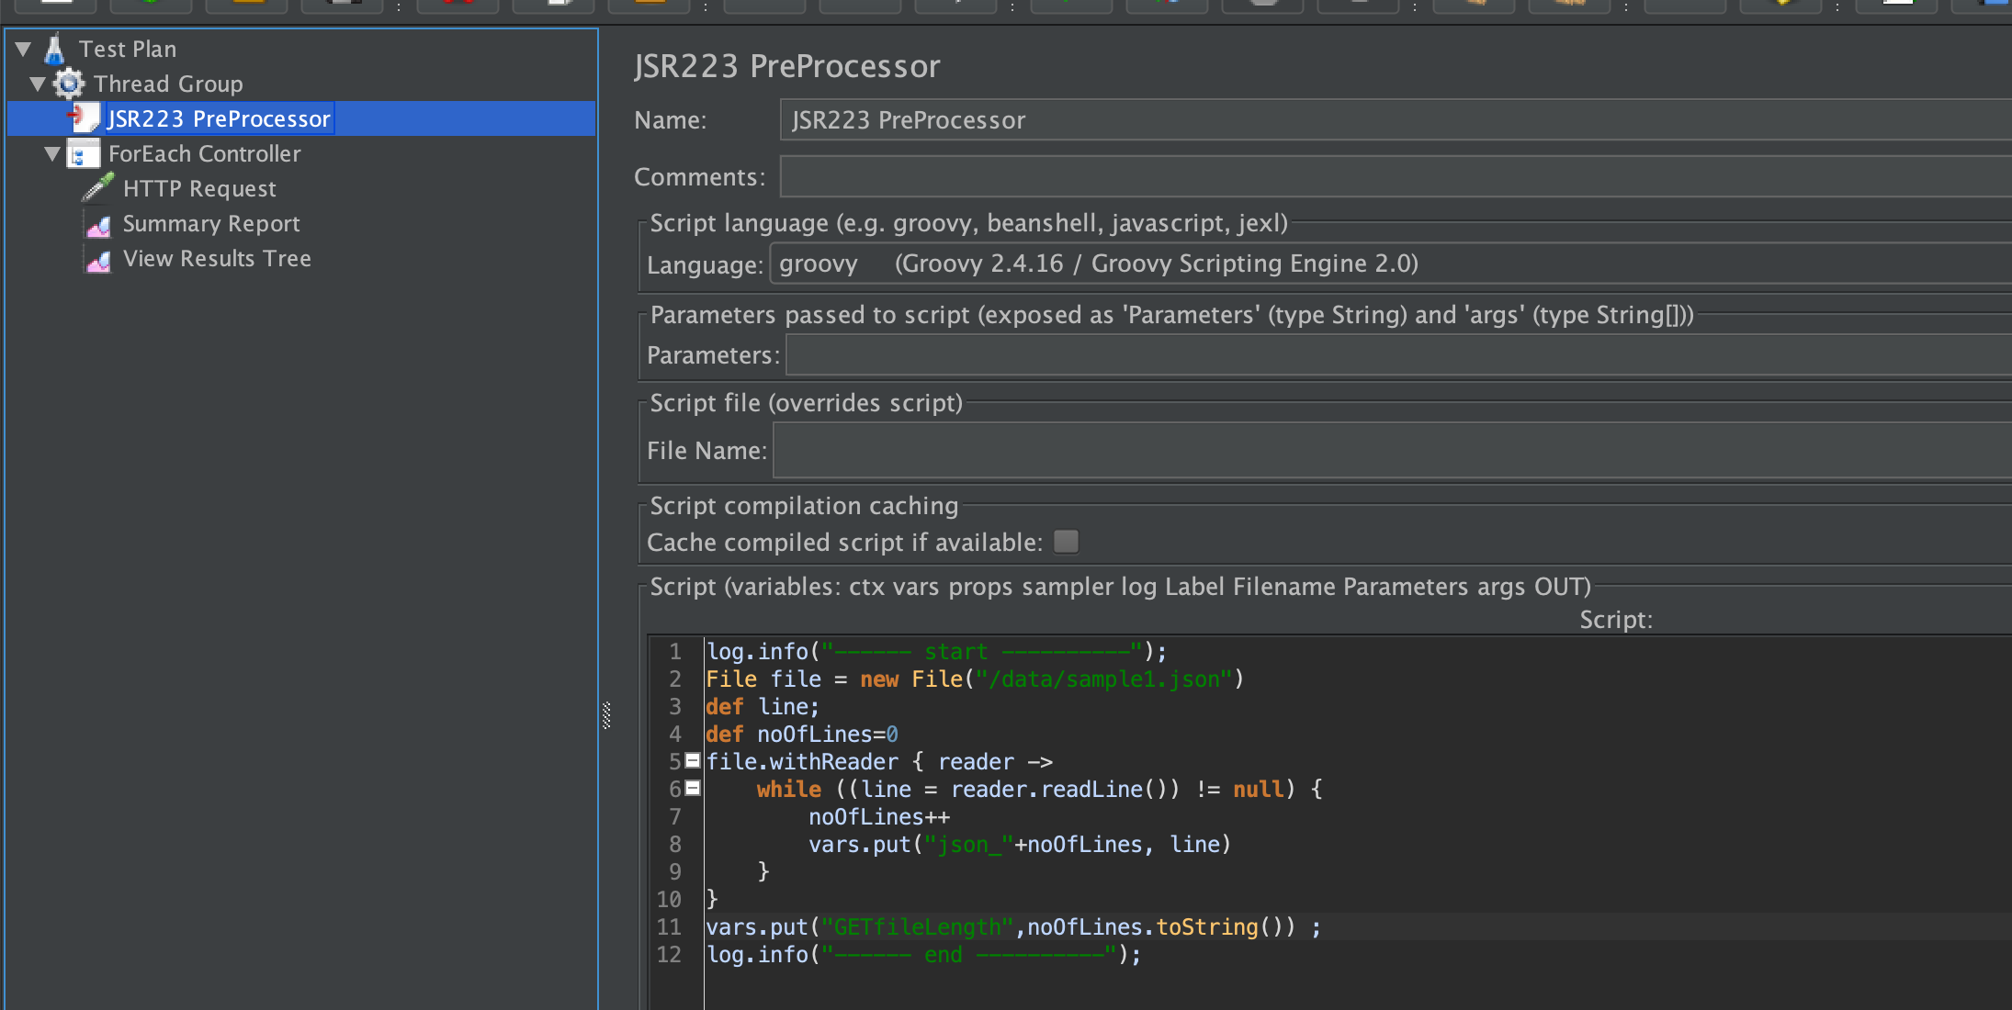The width and height of the screenshot is (2012, 1010).
Task: Click the JSR223 PreProcessor node icon
Action: tap(85, 118)
